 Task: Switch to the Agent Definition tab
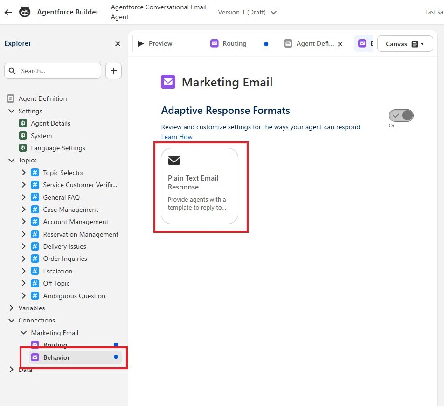click(x=309, y=43)
